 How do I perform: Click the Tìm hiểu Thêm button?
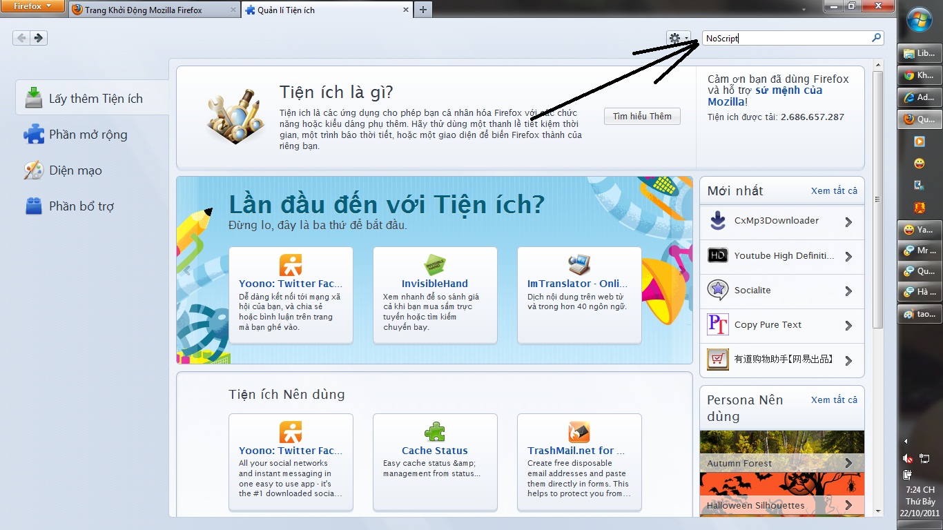(642, 116)
